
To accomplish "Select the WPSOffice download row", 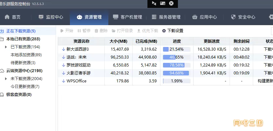I will coord(165,81).
